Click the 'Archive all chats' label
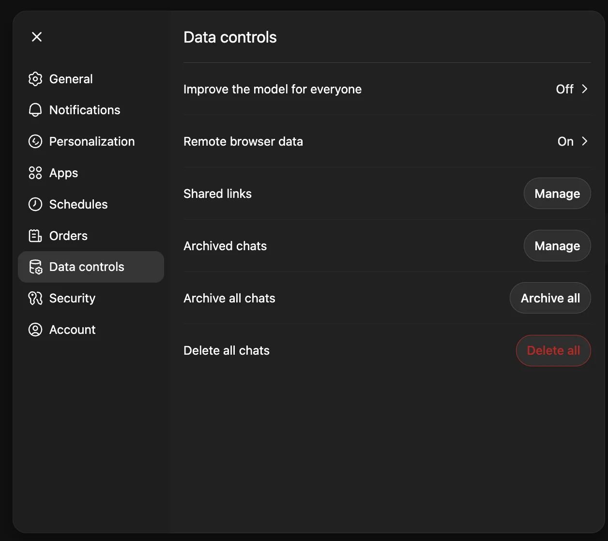This screenshot has height=541, width=608. [229, 298]
